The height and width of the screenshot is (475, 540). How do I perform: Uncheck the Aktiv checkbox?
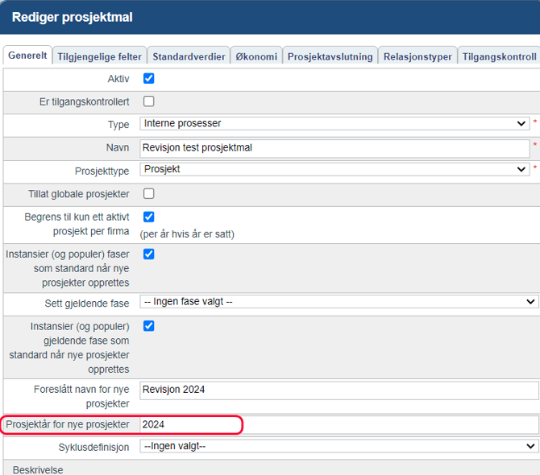(148, 79)
